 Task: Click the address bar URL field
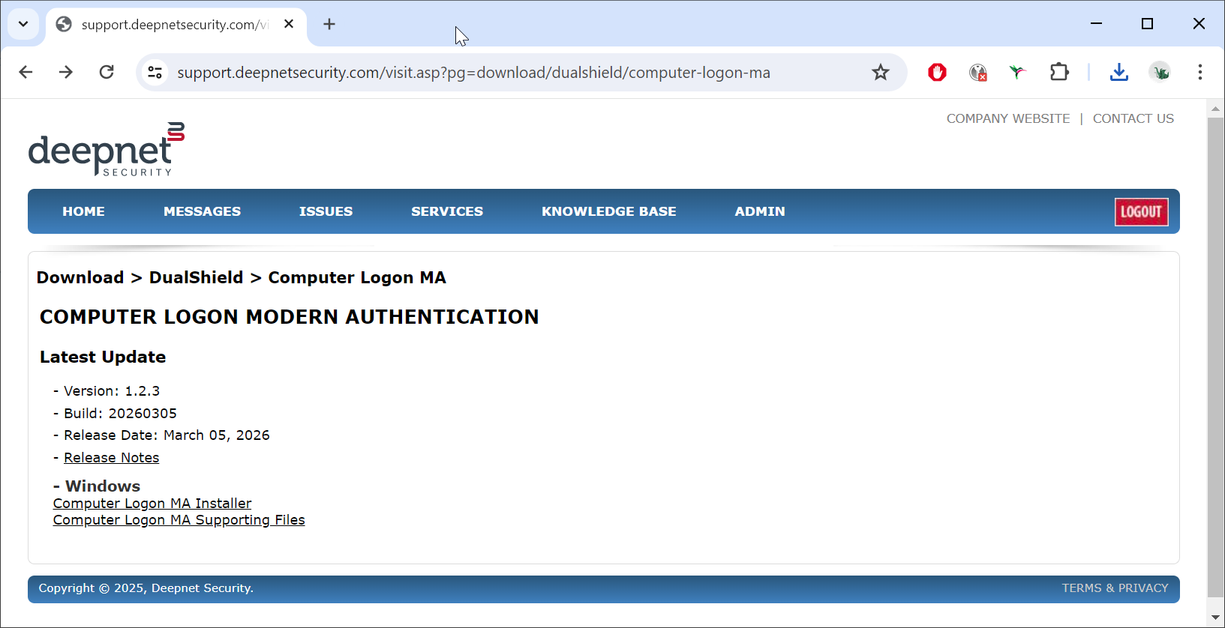(x=473, y=73)
